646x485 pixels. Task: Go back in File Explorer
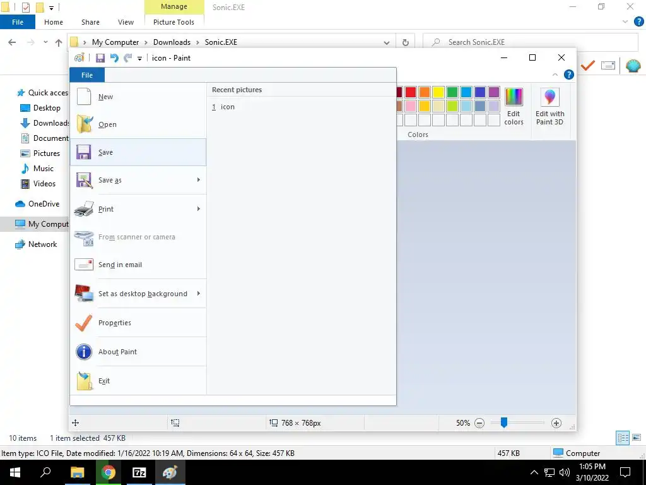click(12, 42)
